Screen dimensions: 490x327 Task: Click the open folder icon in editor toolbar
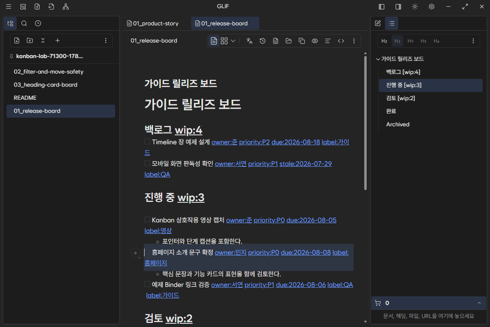[x=289, y=41]
